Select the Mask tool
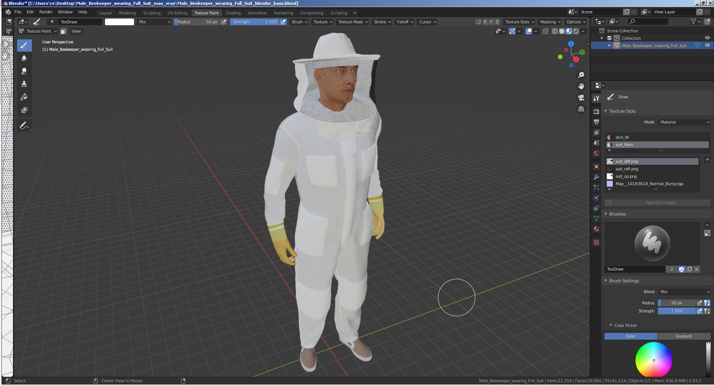714x386 pixels. (x=24, y=110)
